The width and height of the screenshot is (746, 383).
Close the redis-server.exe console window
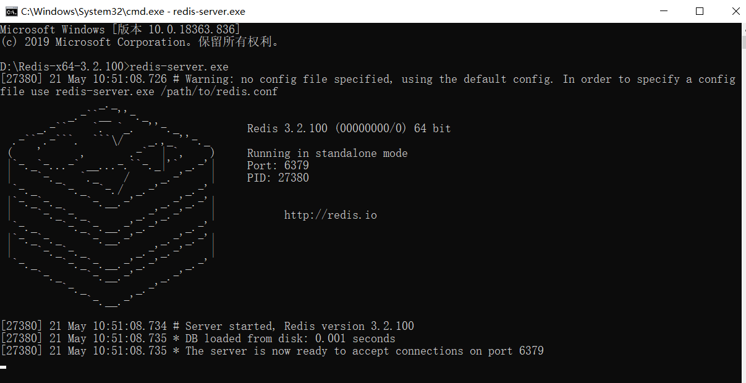pos(733,11)
